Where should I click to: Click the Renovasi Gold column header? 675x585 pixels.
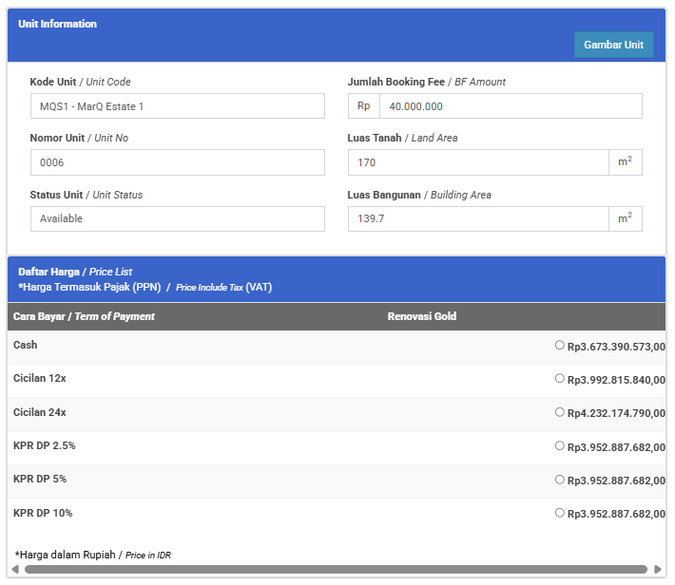421,316
